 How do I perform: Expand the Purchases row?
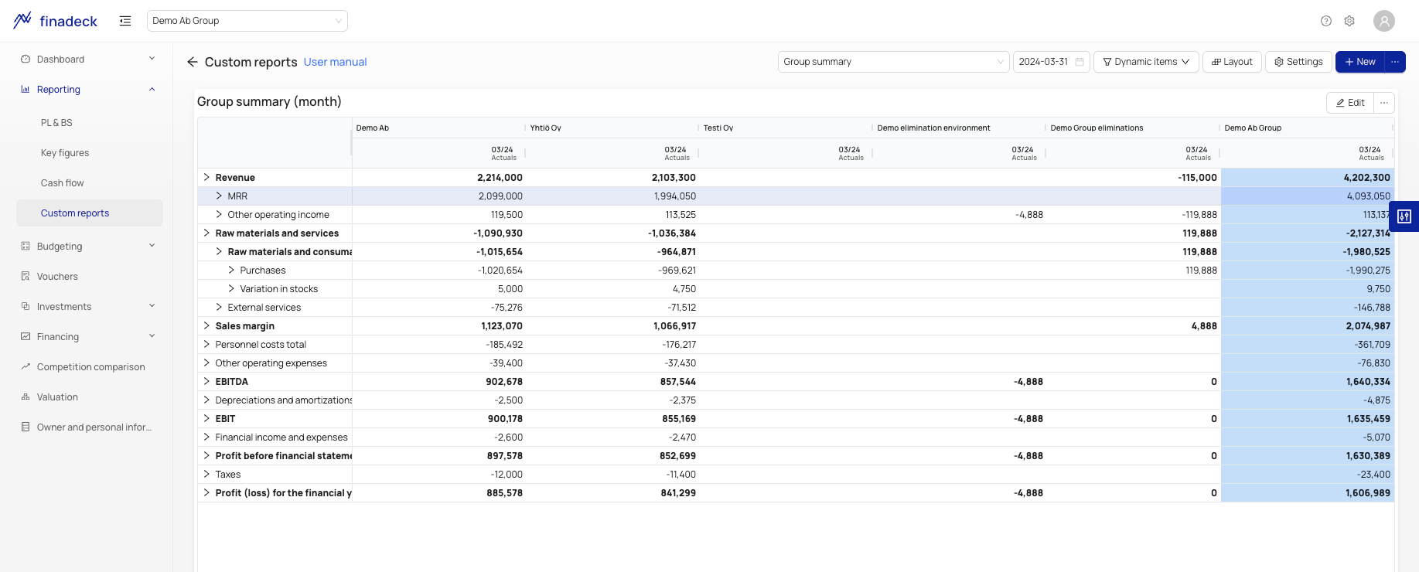point(231,271)
